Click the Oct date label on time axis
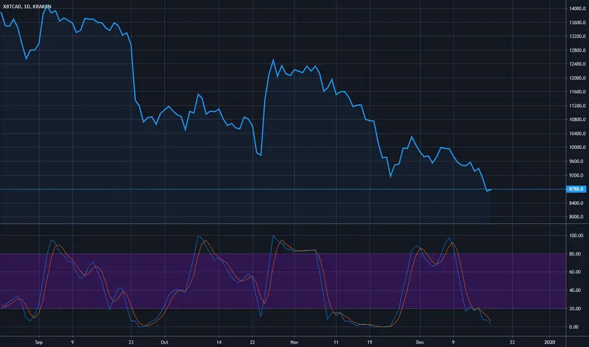This screenshot has width=589, height=347. (164, 342)
